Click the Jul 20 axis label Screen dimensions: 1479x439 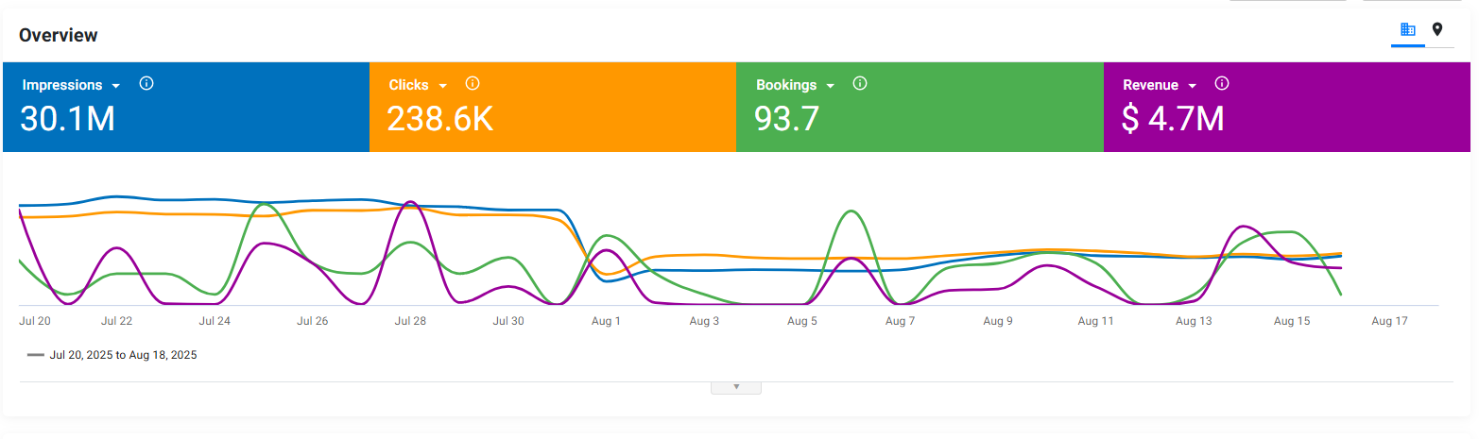tap(34, 321)
